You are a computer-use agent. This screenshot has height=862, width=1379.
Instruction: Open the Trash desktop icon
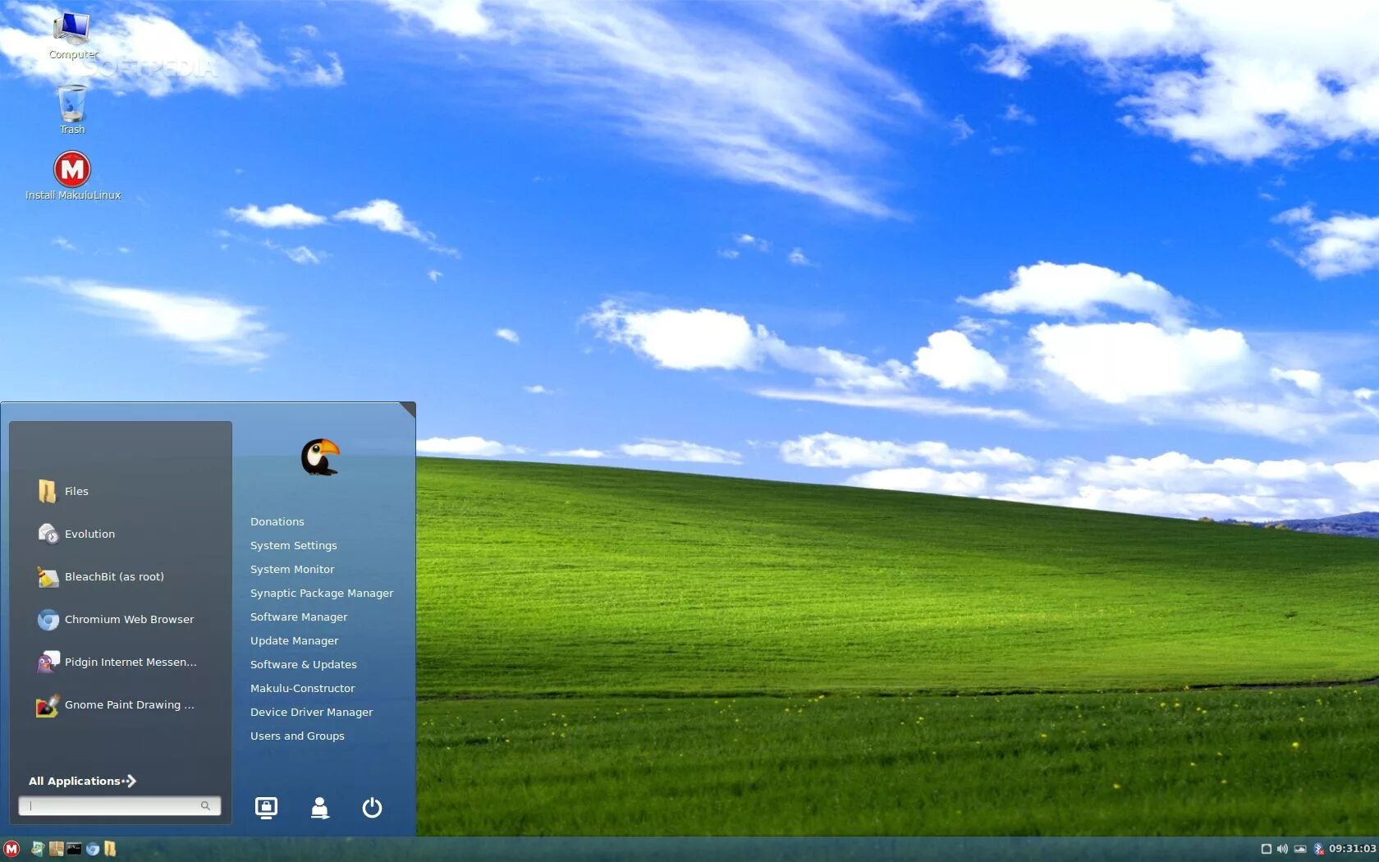(x=72, y=109)
